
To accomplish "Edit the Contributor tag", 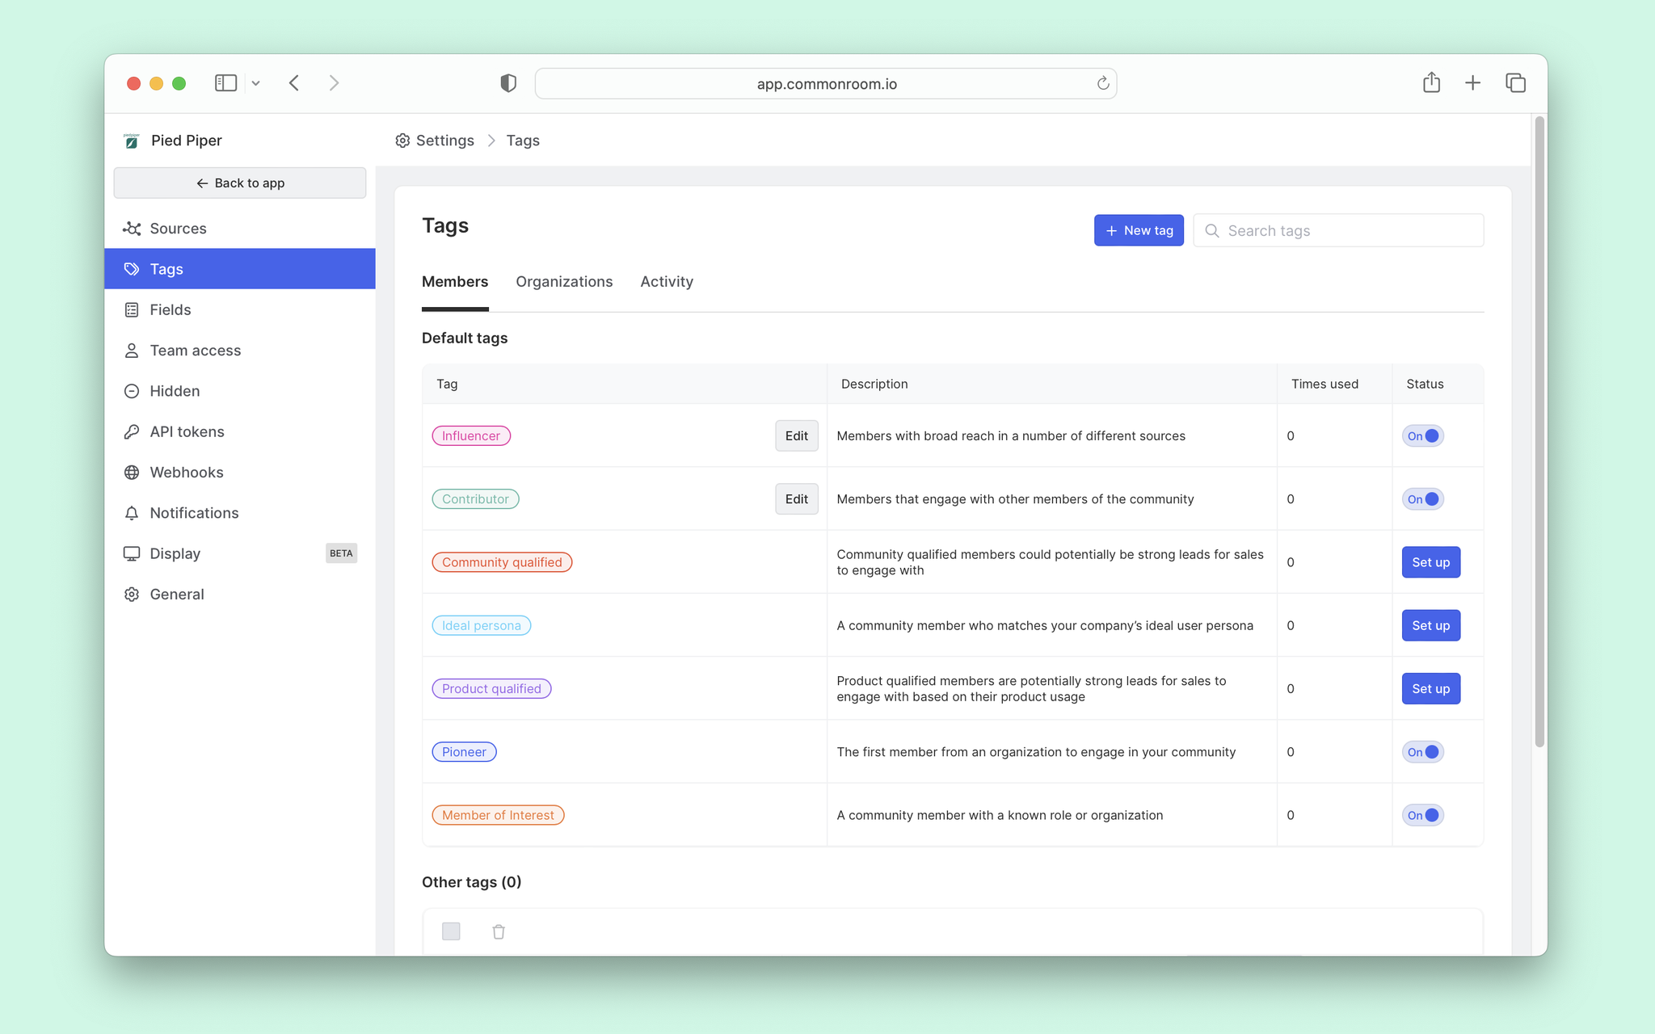I will (796, 499).
